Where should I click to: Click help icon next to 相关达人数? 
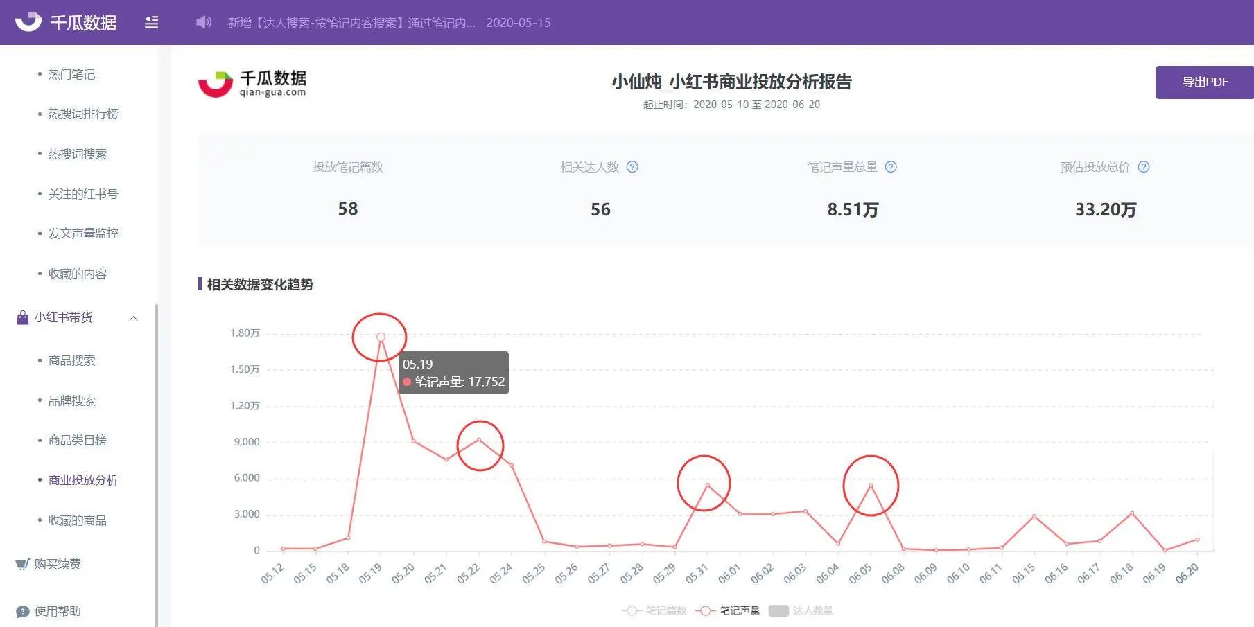pyautogui.click(x=632, y=167)
